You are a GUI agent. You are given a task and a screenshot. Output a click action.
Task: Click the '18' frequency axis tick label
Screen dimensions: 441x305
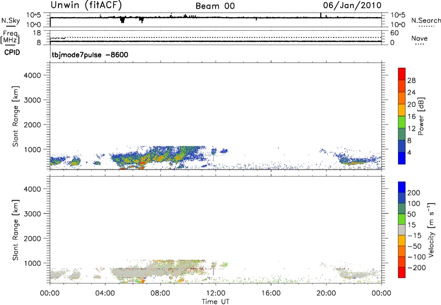37,33
